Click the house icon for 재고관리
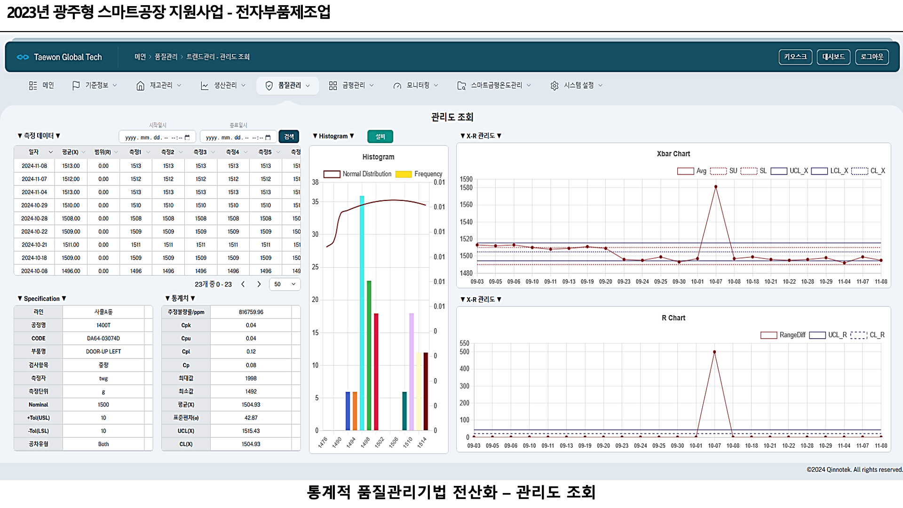Screen dimensions: 903x508 140,86
